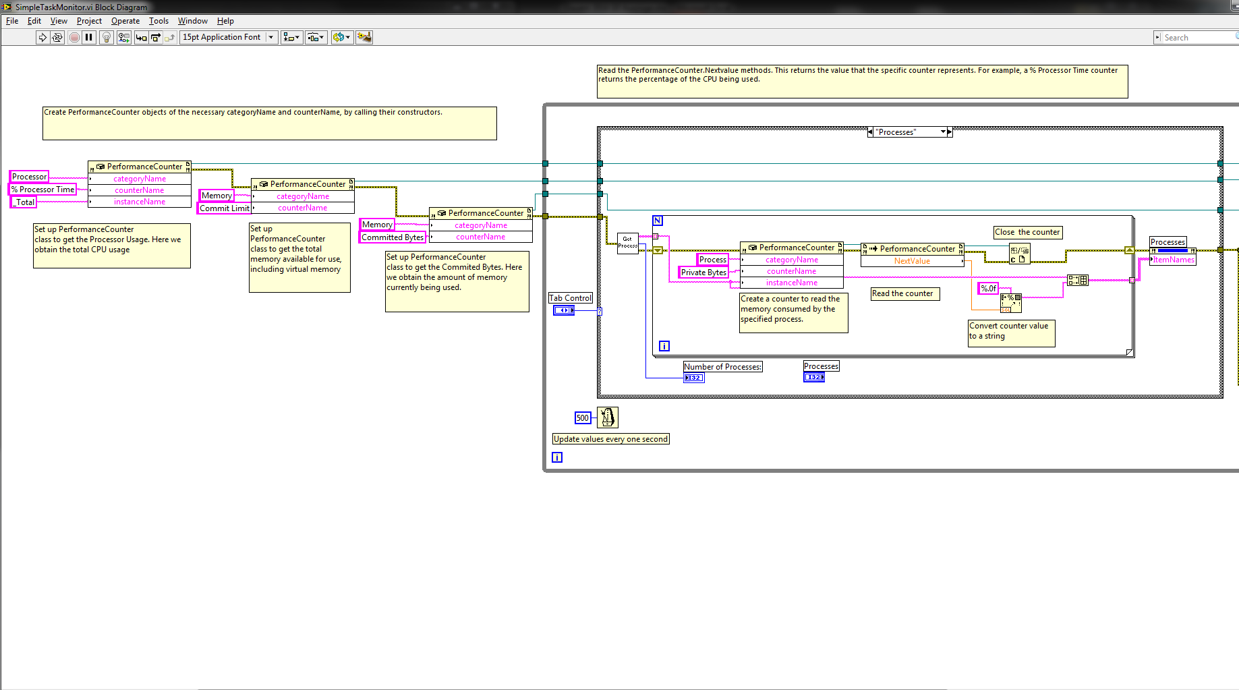The width and height of the screenshot is (1239, 690).
Task: Click the Step Over button
Action: [x=156, y=38]
